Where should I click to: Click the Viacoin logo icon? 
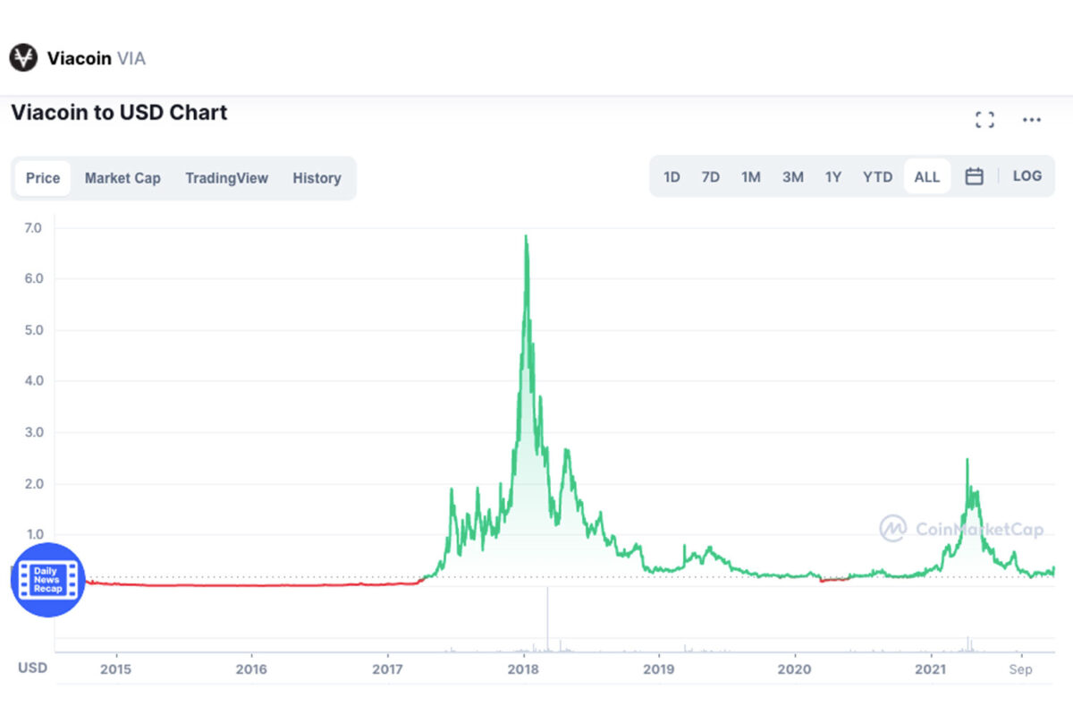coord(23,58)
